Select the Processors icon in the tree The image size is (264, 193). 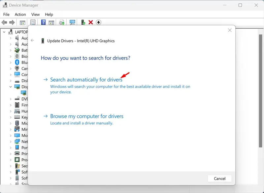pyautogui.click(x=17, y=160)
